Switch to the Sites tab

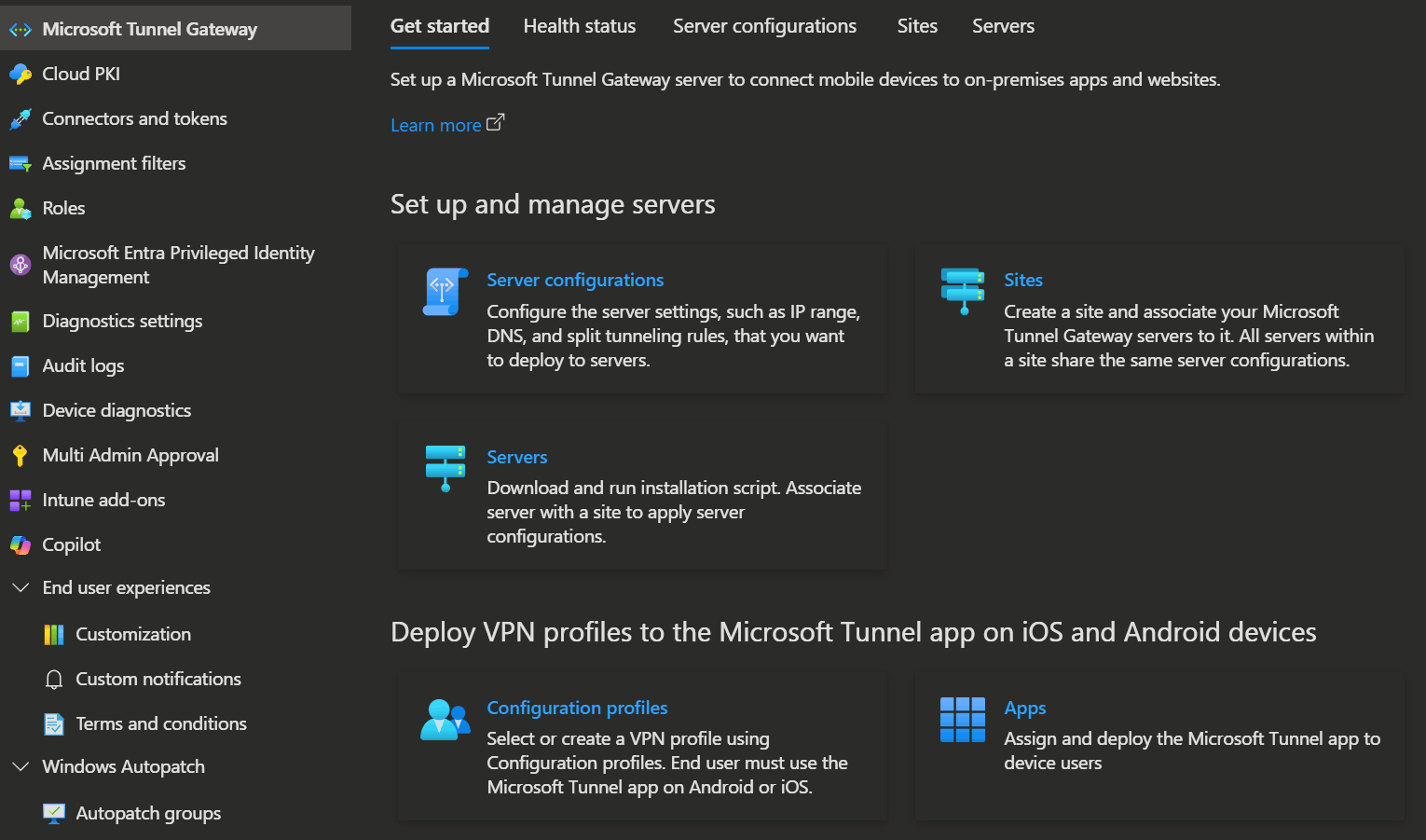pyautogui.click(x=917, y=26)
